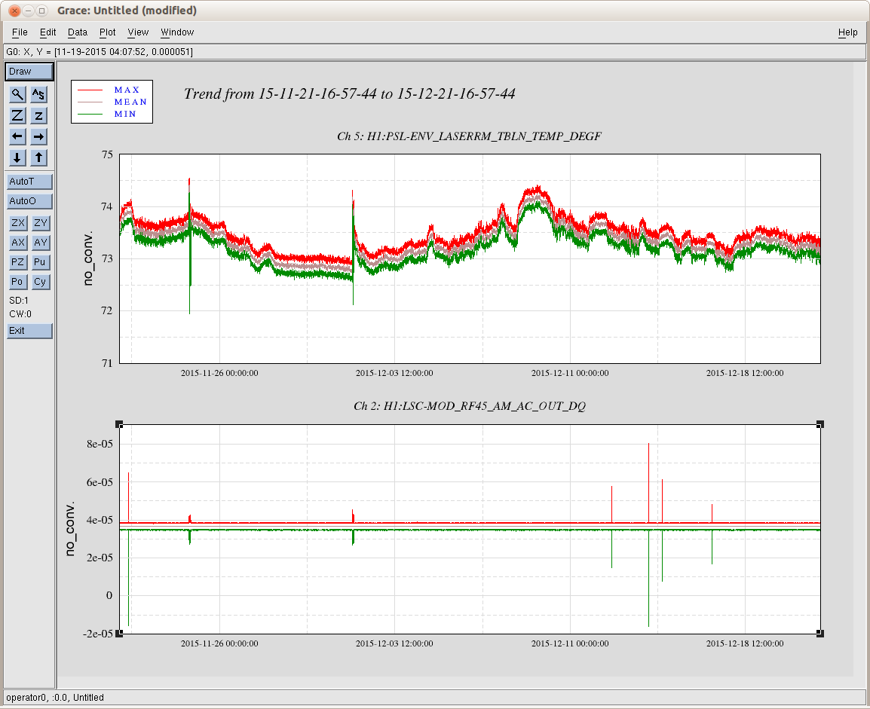The width and height of the screenshot is (870, 709).
Task: Click the right arrow scroll icon
Action: click(38, 136)
